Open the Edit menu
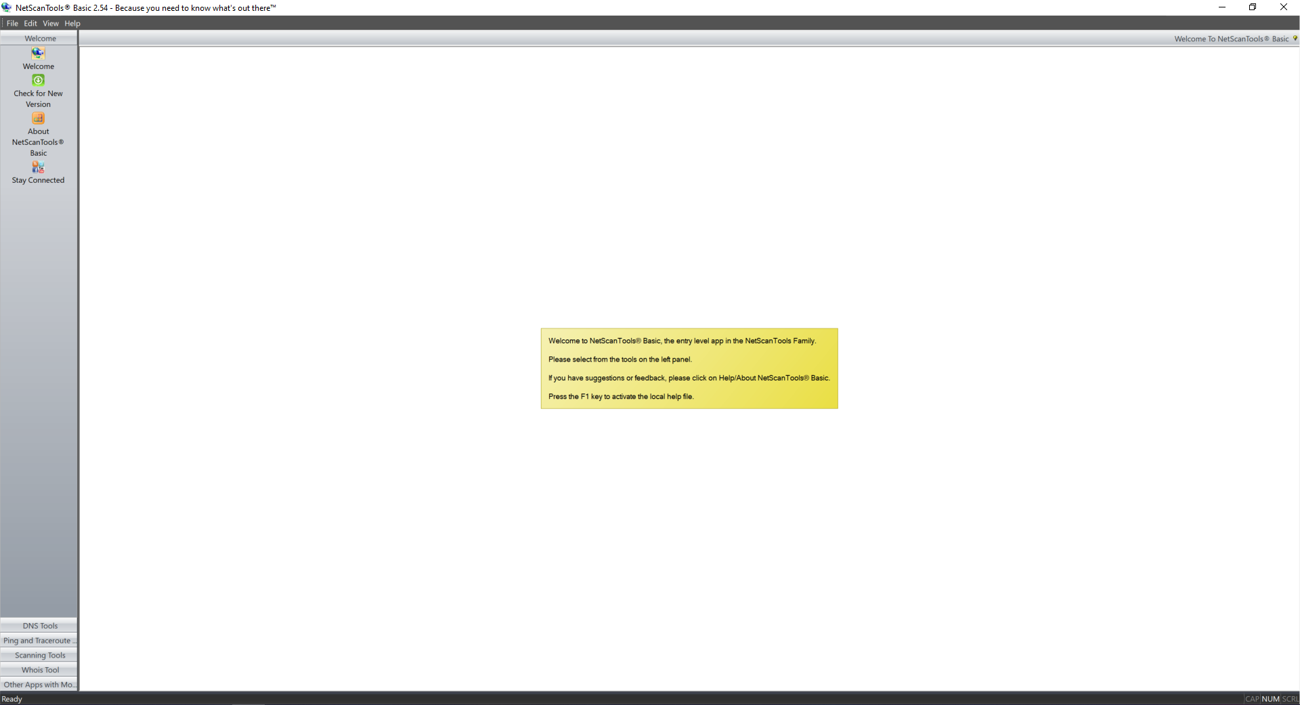The image size is (1300, 705). click(30, 23)
